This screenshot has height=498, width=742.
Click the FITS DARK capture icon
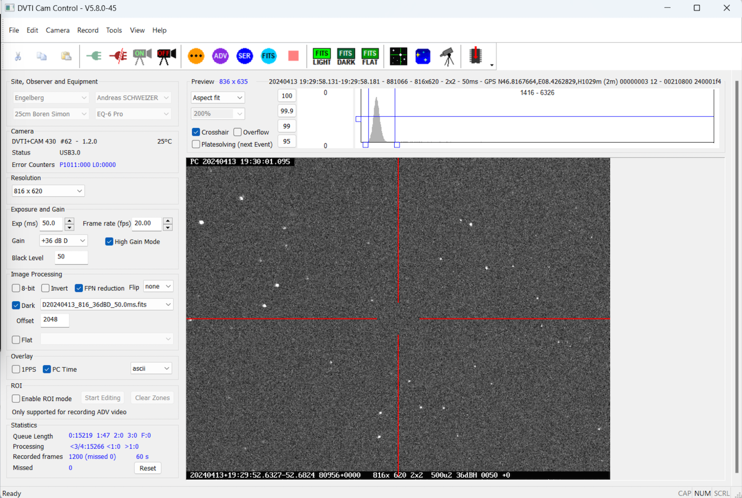[x=346, y=56]
